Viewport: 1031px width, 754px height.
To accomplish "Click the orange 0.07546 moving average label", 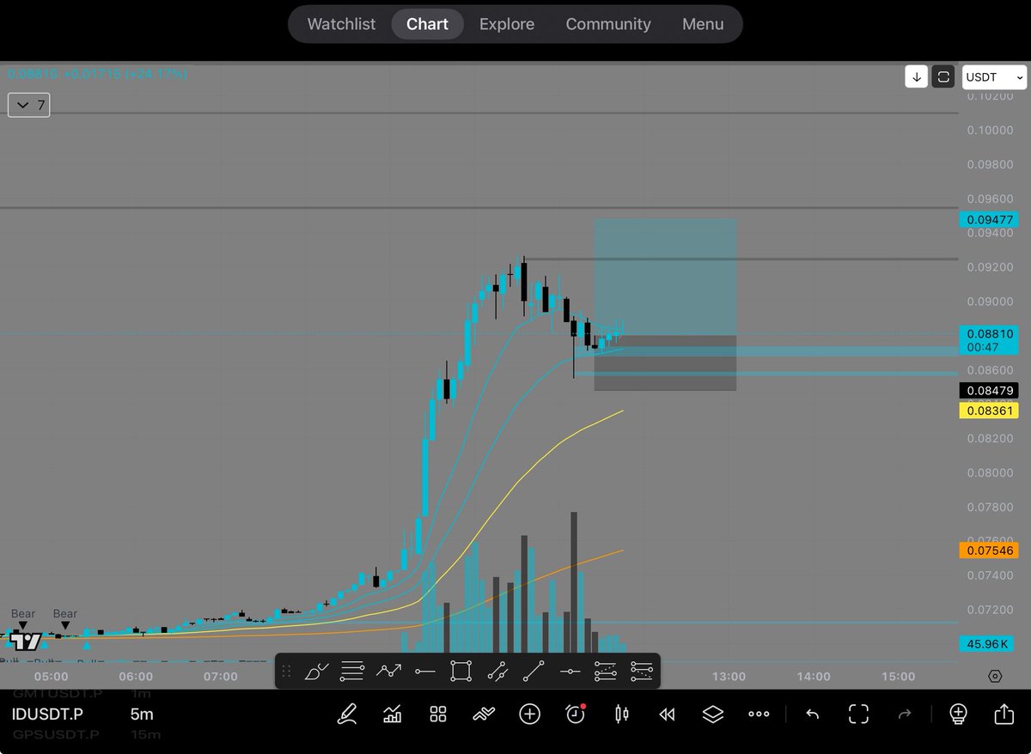I will point(989,550).
